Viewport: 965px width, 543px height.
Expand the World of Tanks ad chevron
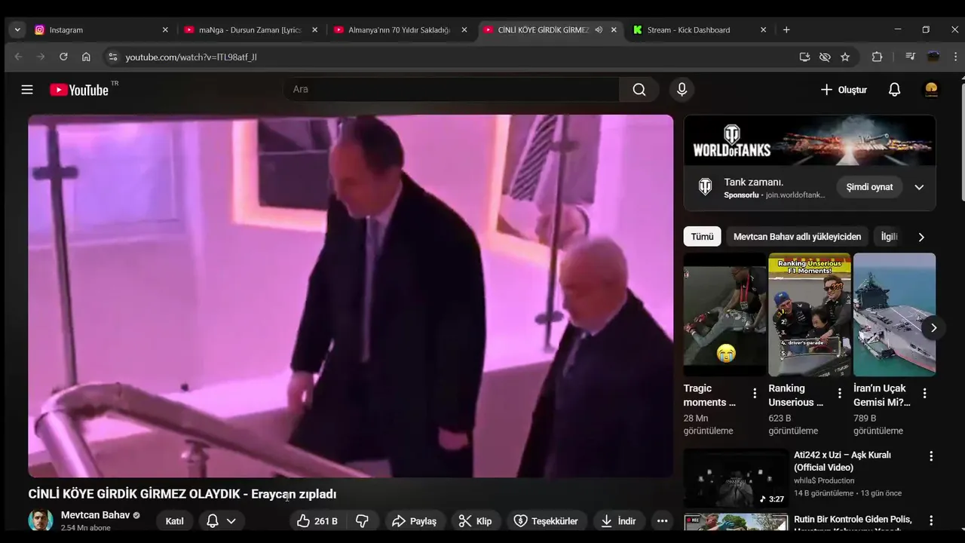(x=919, y=187)
